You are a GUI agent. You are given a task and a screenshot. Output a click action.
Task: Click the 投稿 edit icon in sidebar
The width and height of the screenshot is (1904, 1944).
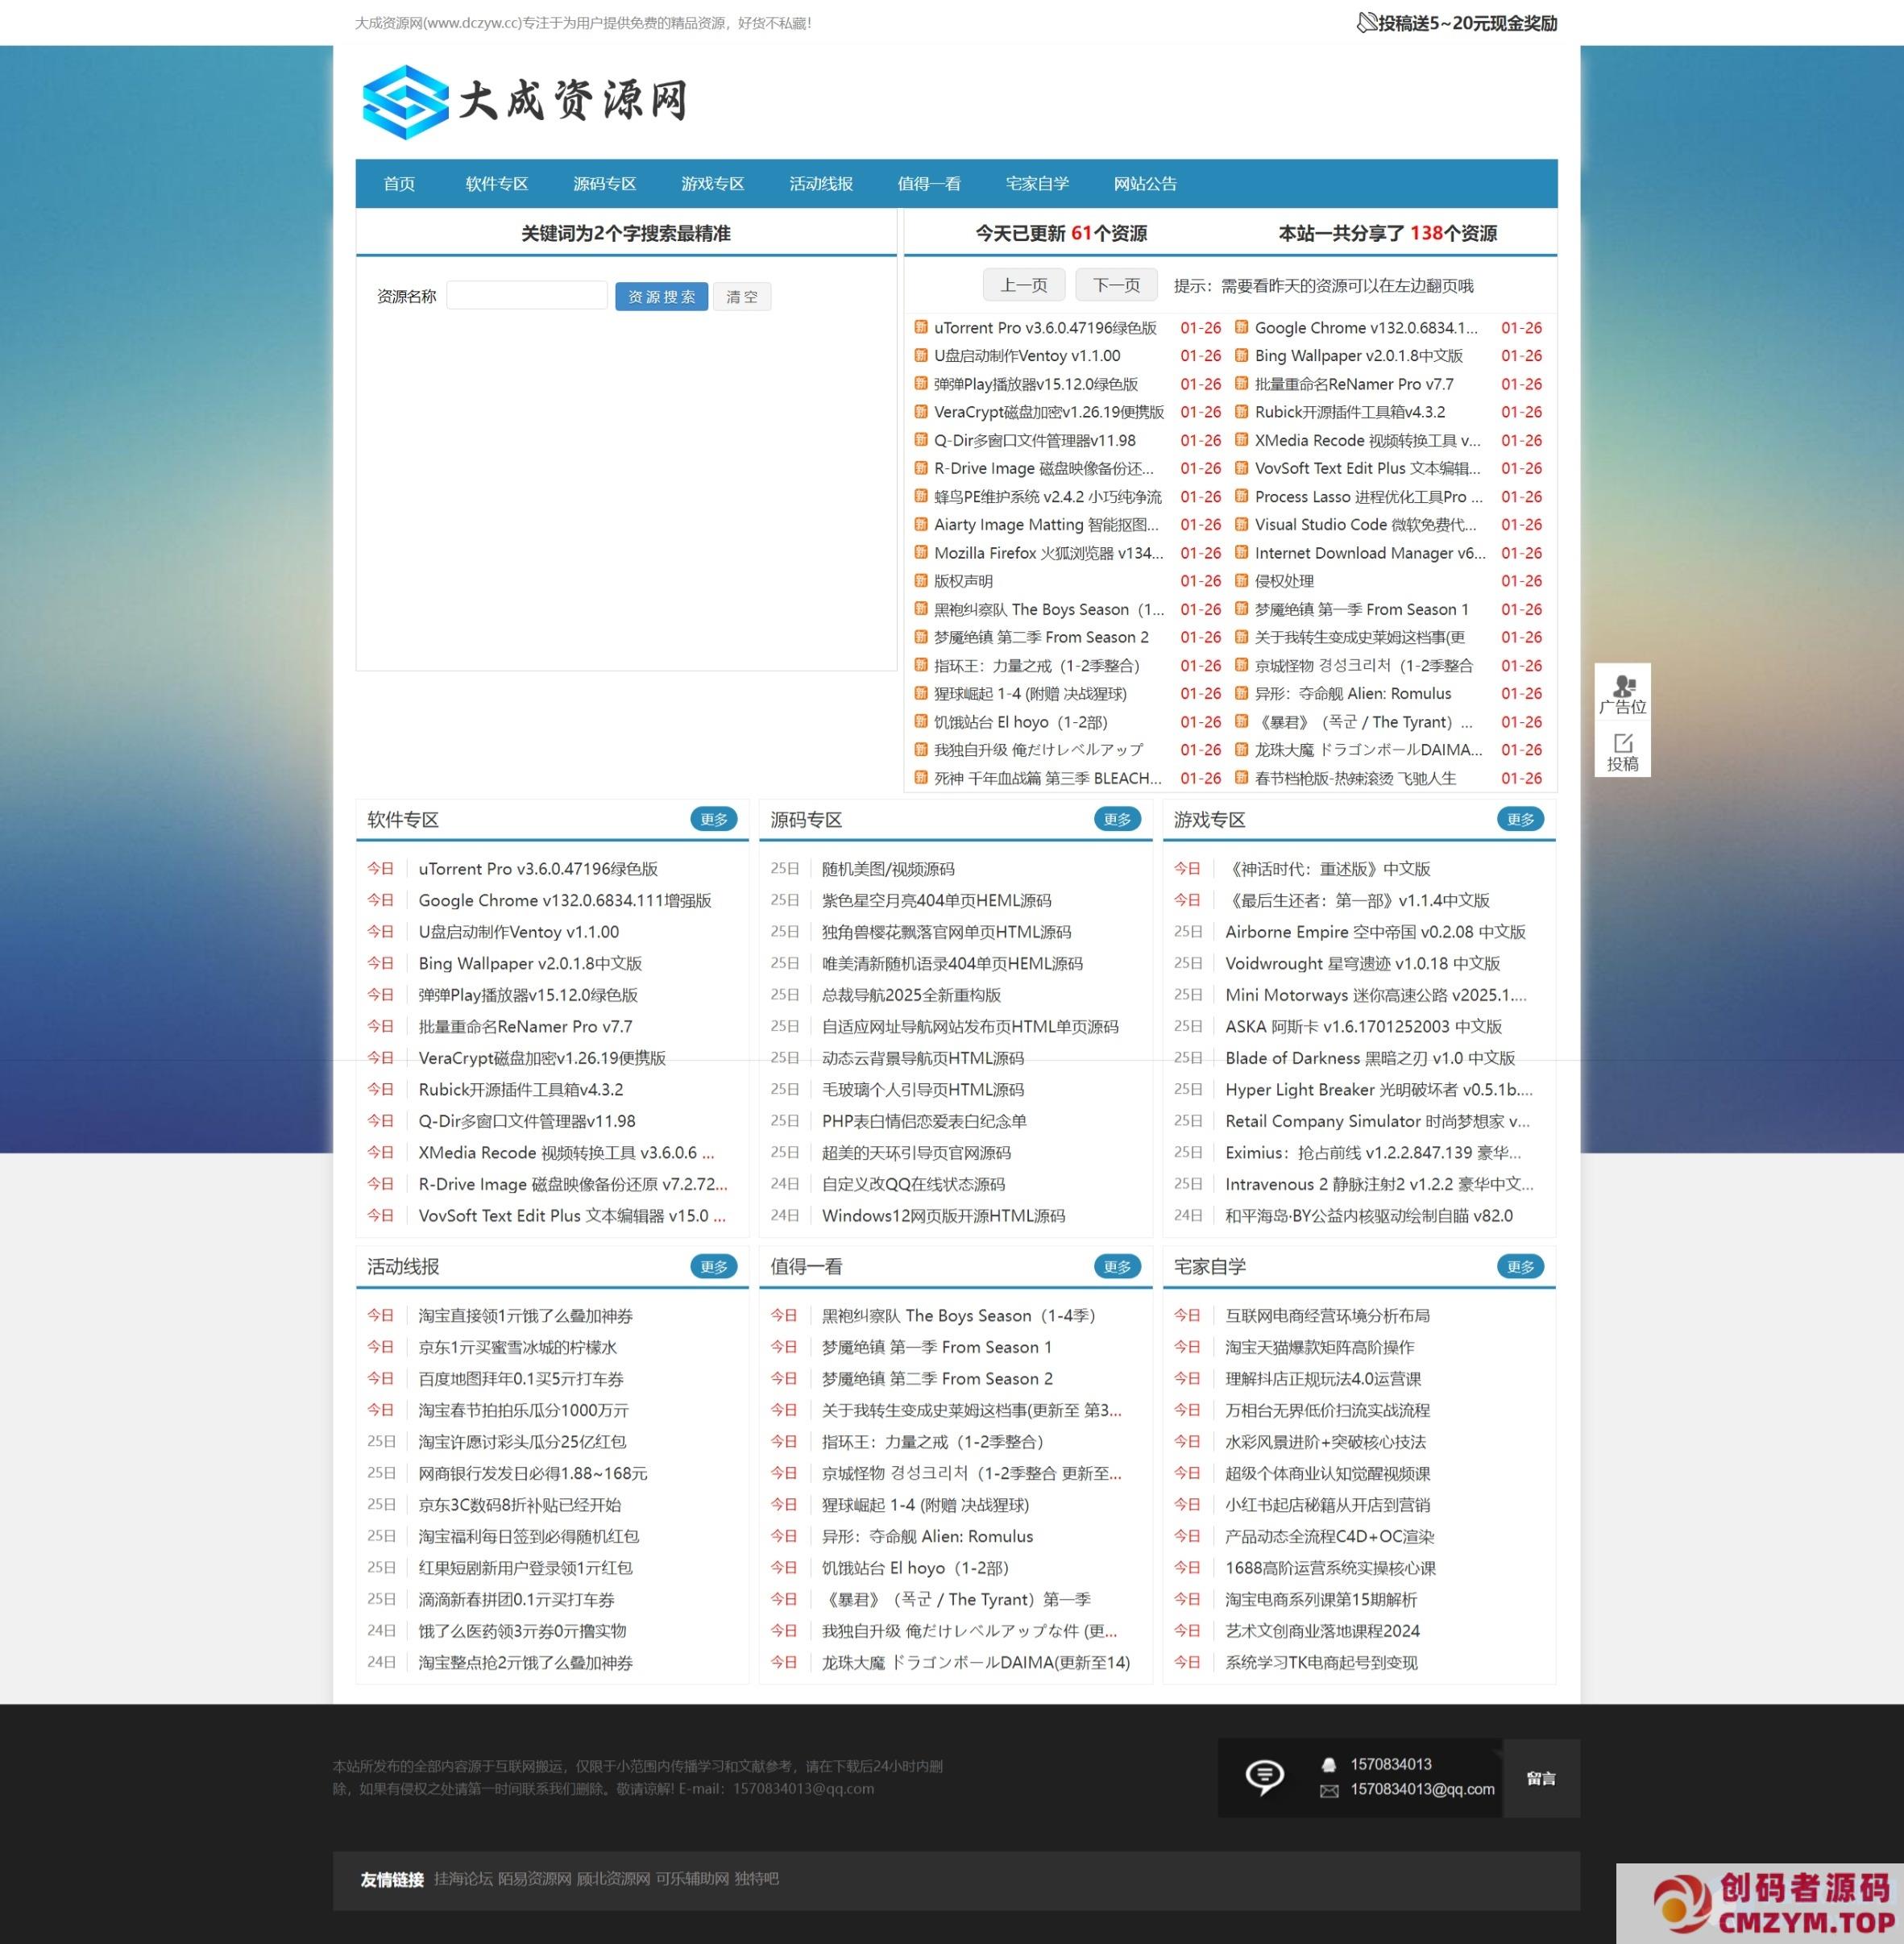click(1623, 743)
